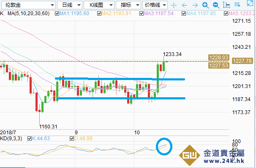Zoom in with the magnifier plus icon
256x168 pixels.
point(205,5)
